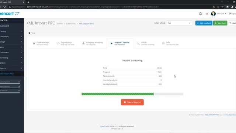This screenshot has height=133, width=236.
Task: Click the Inserted products row
Action: click(x=132, y=80)
